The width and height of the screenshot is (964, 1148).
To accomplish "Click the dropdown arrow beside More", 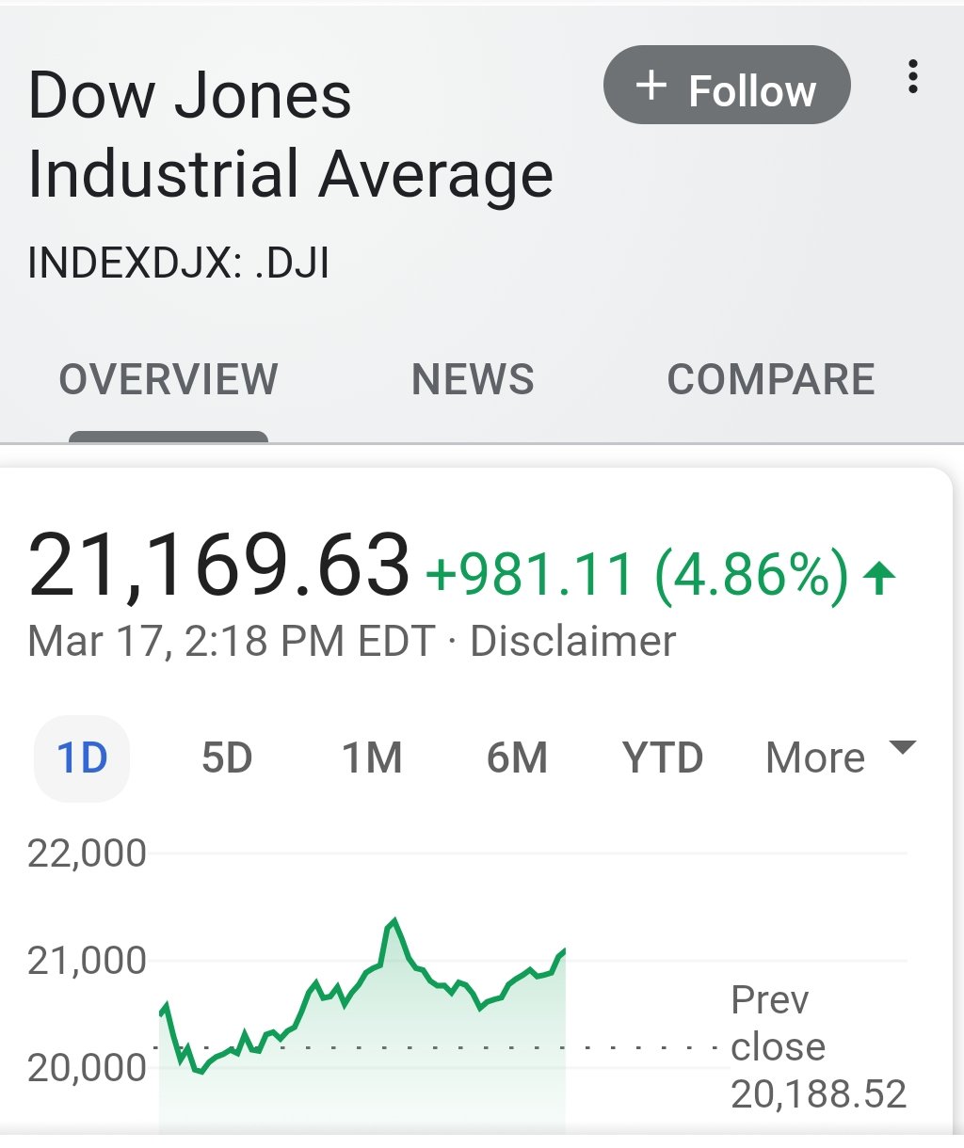I will [902, 748].
